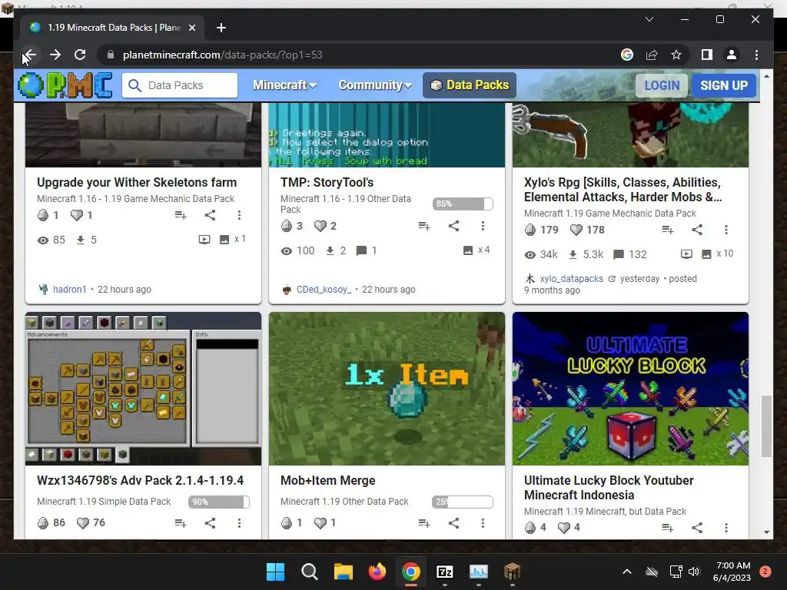The image size is (787, 590).
Task: Open Wzx1346798's Adv Pack 2.1.4-1.19.4 title
Action: pyautogui.click(x=140, y=480)
